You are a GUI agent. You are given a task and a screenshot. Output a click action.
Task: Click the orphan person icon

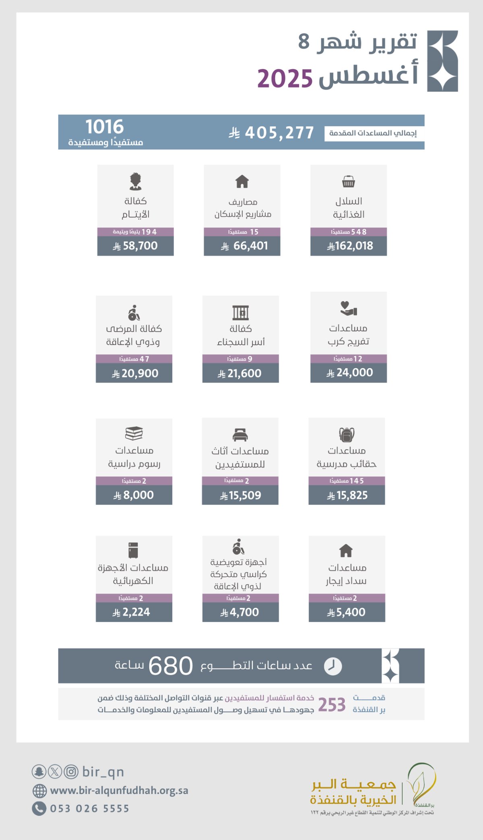(x=136, y=181)
